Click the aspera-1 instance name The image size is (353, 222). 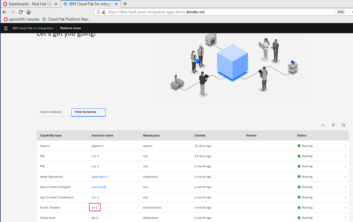click(98, 146)
